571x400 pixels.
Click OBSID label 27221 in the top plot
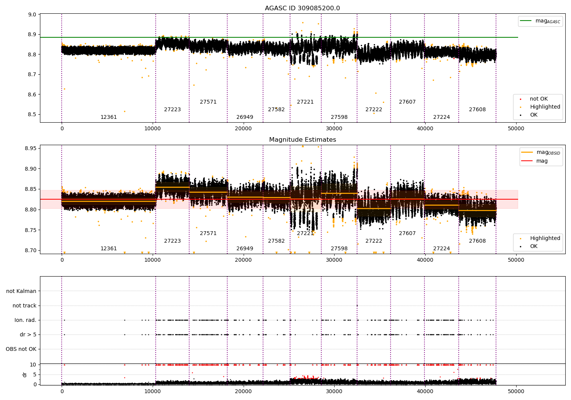pyautogui.click(x=305, y=102)
